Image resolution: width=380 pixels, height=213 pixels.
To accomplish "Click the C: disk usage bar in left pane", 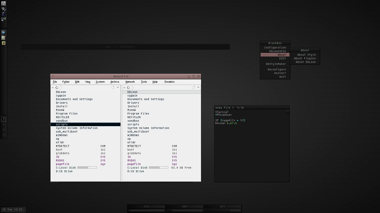I will [x=87, y=168].
